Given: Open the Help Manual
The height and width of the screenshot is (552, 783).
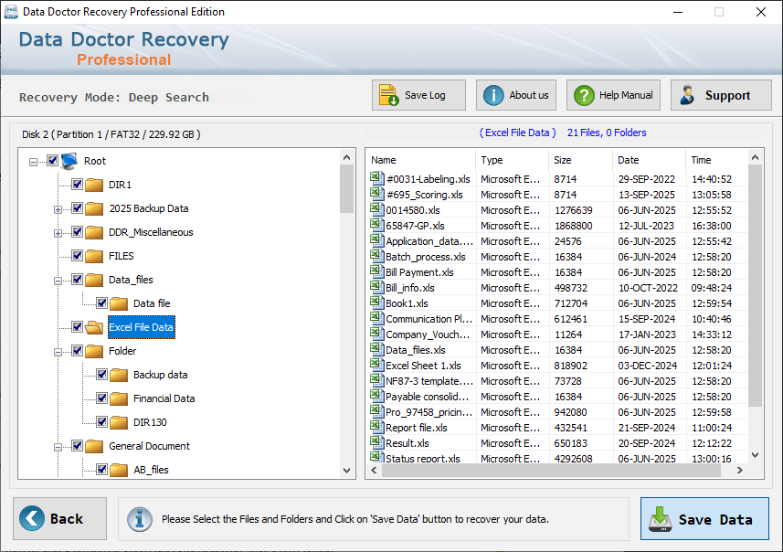Looking at the screenshot, I should pyautogui.click(x=613, y=95).
